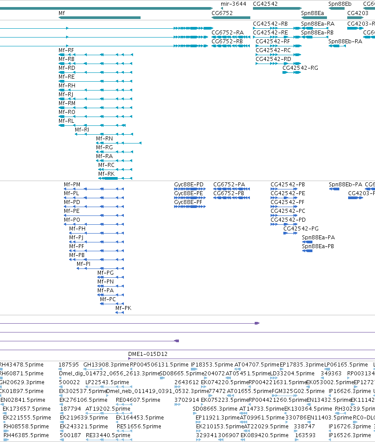Screen dimensions: 375x442
Task: Select protein Mf-PK
Action: click(123, 308)
